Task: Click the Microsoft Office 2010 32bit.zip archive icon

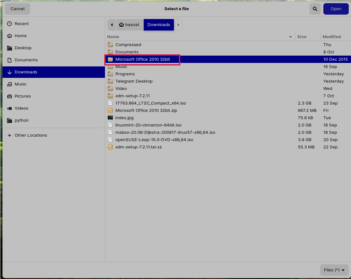Action: click(110, 111)
